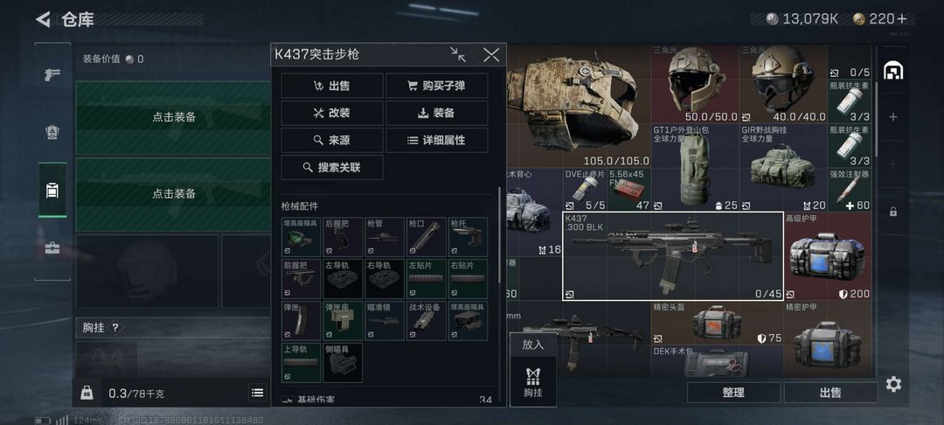Select the 高级护甲 armor case thumbnail
Viewport: 944px width, 425px height.
coord(827,257)
